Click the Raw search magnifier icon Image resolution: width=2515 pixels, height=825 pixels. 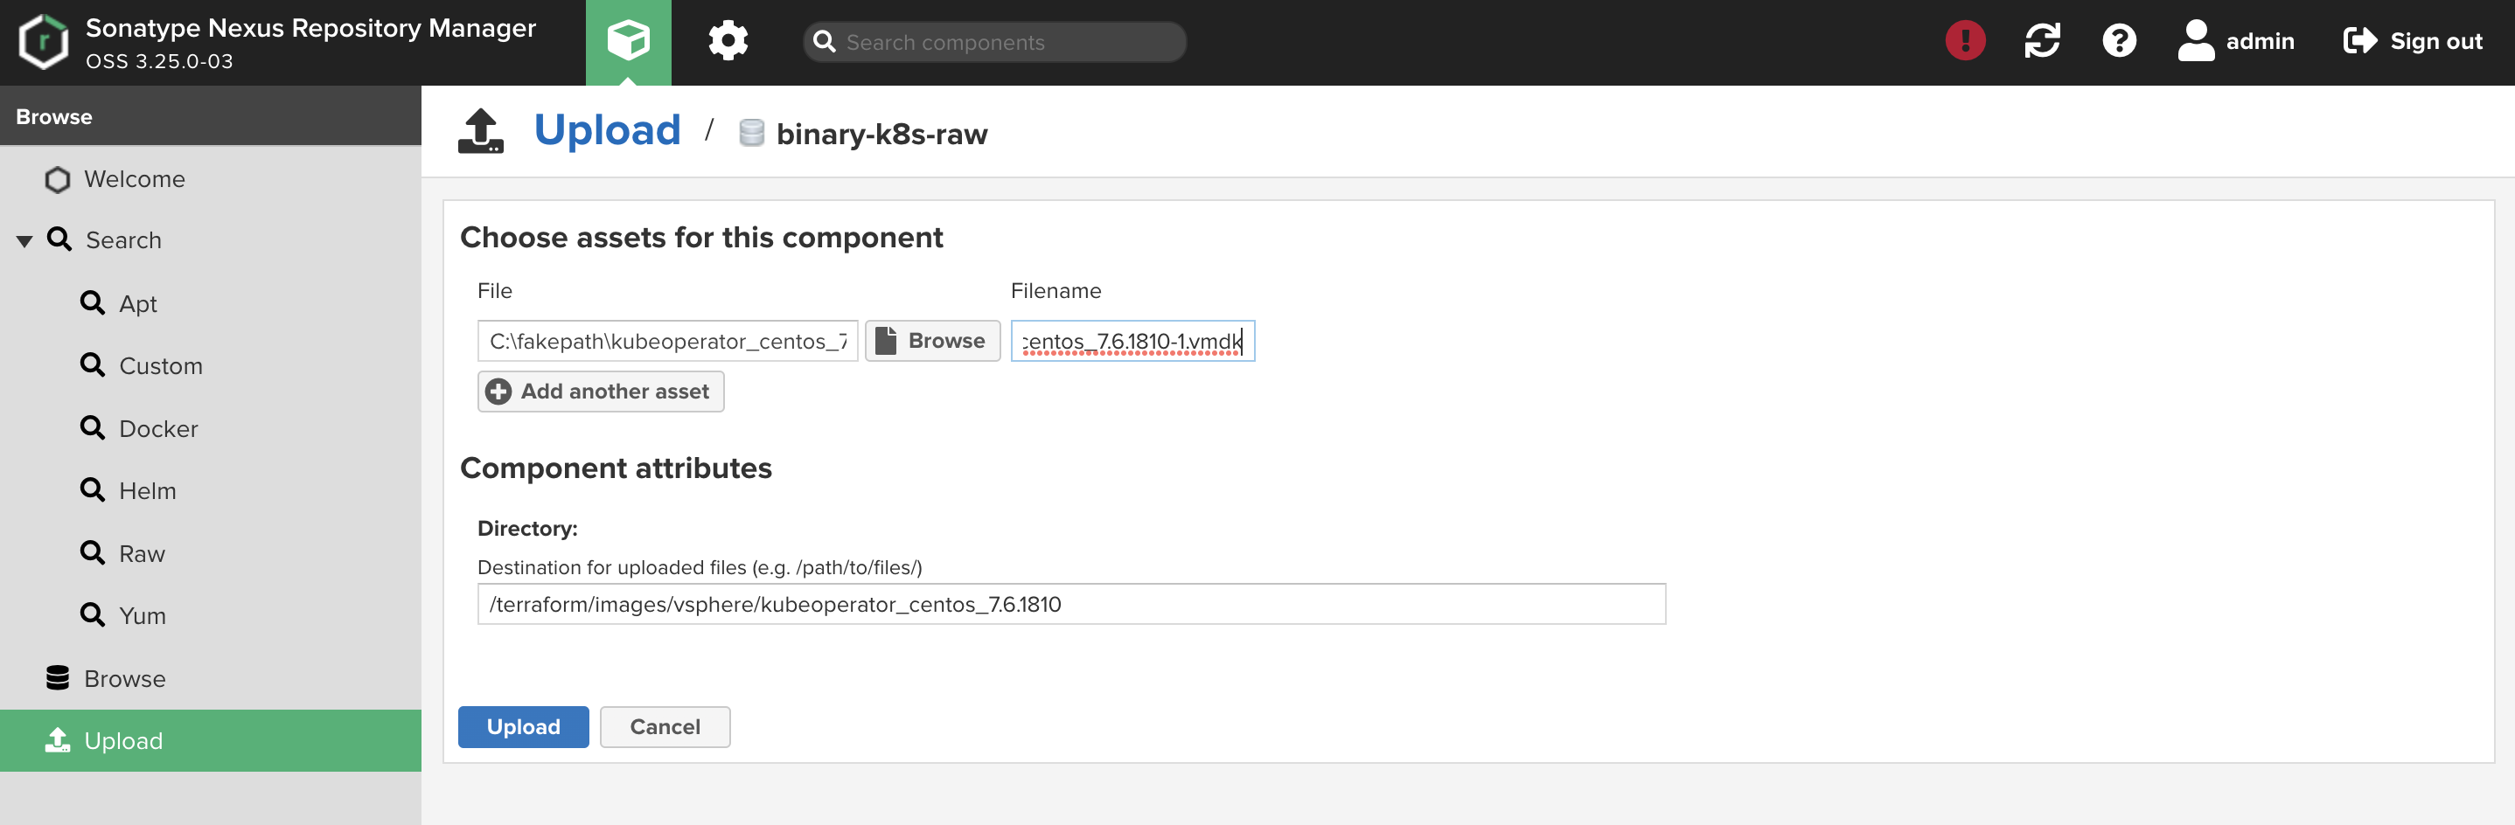[x=93, y=553]
